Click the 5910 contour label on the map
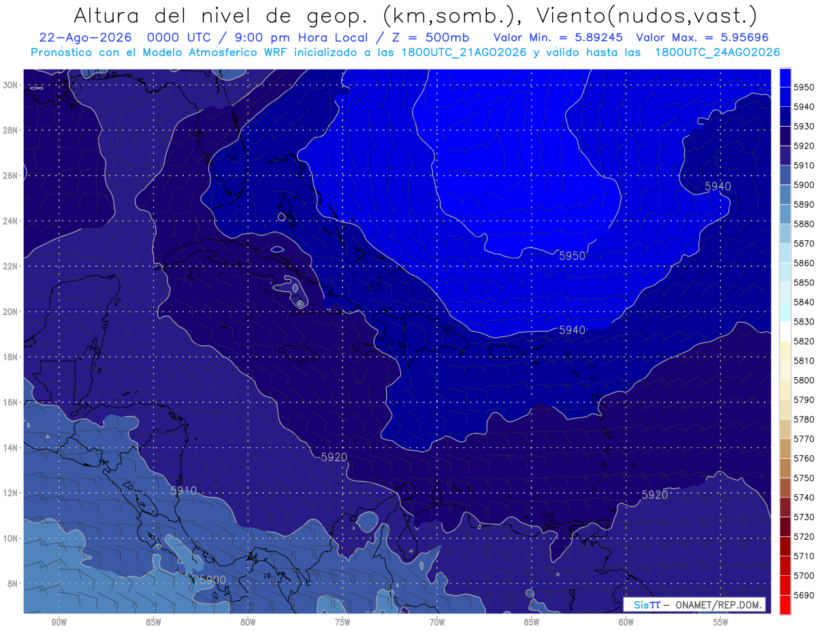The height and width of the screenshot is (631, 817). [184, 491]
